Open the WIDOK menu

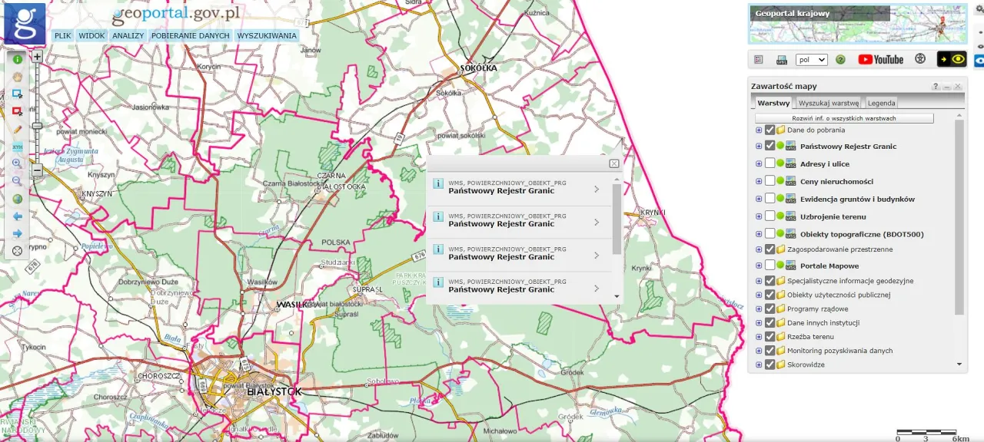pyautogui.click(x=91, y=35)
